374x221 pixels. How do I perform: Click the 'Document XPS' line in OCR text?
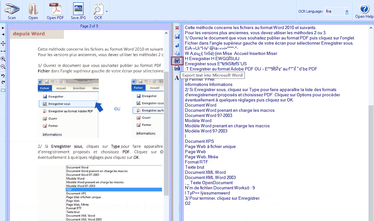pyautogui.click(x=199, y=141)
